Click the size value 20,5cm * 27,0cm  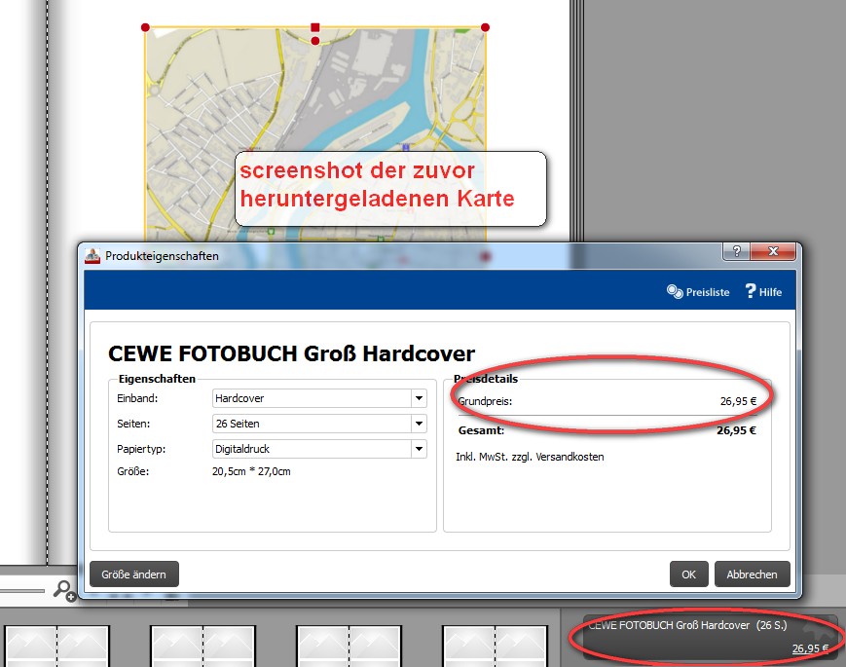click(251, 471)
